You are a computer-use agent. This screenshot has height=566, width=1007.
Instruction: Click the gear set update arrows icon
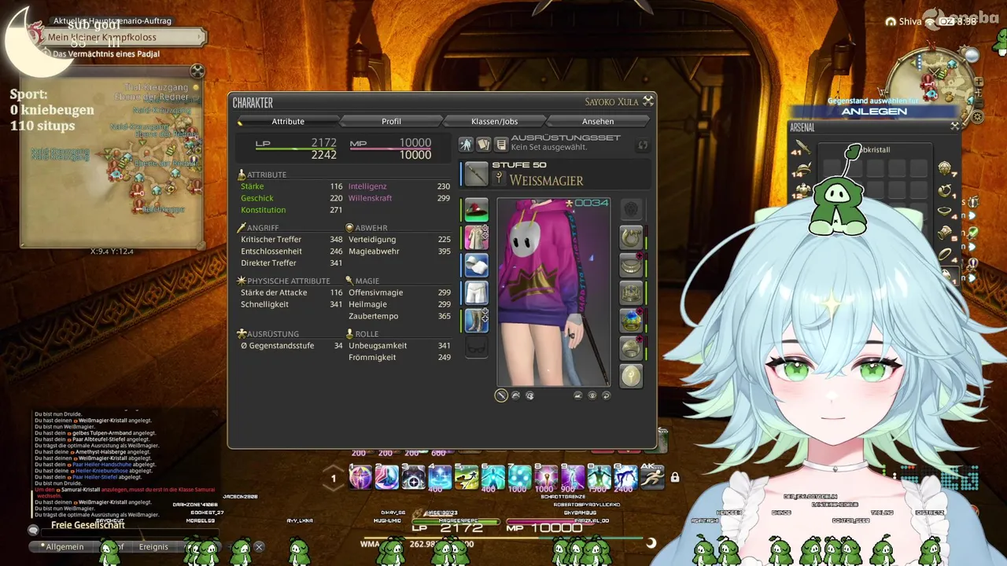coord(643,145)
